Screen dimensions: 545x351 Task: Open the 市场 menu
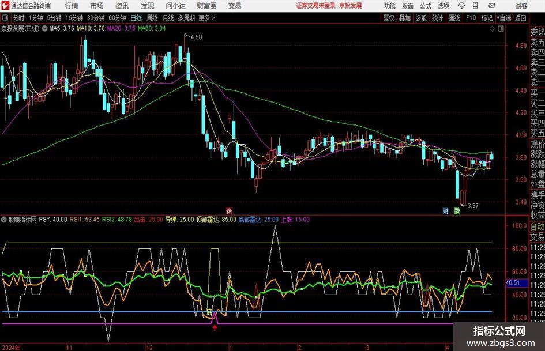point(97,6)
